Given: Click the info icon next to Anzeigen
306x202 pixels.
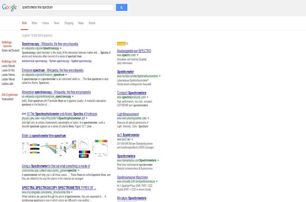Looking at the screenshot, I should coord(127,44).
